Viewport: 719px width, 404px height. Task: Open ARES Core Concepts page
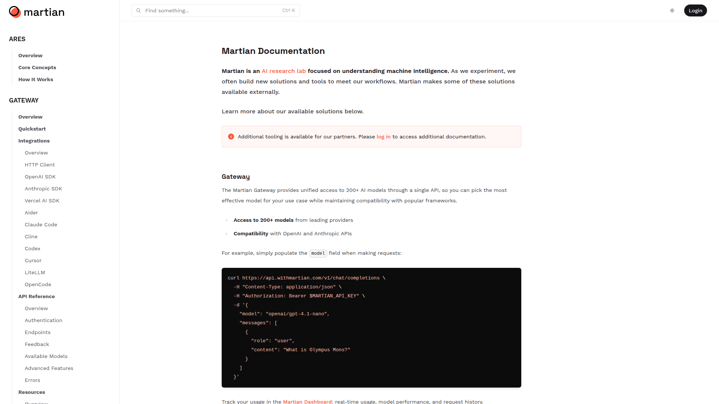(x=37, y=67)
